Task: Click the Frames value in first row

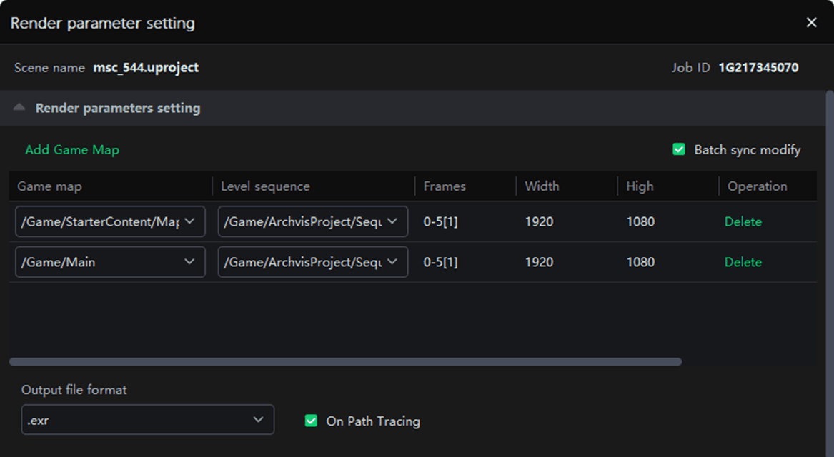Action: [x=440, y=221]
